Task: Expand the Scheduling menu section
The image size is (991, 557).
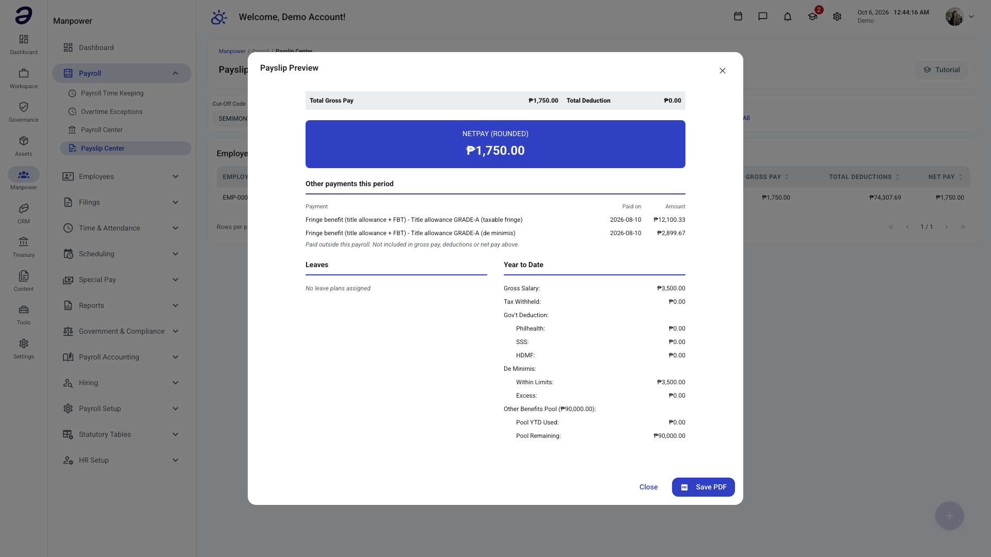Action: (x=122, y=254)
